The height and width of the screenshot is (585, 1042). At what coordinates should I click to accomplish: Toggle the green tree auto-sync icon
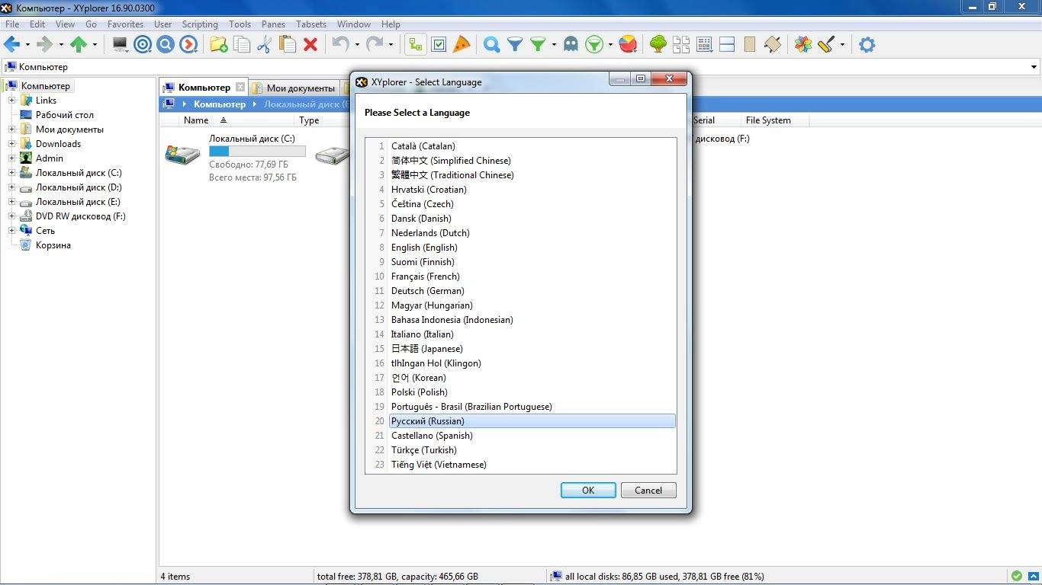[x=415, y=45]
